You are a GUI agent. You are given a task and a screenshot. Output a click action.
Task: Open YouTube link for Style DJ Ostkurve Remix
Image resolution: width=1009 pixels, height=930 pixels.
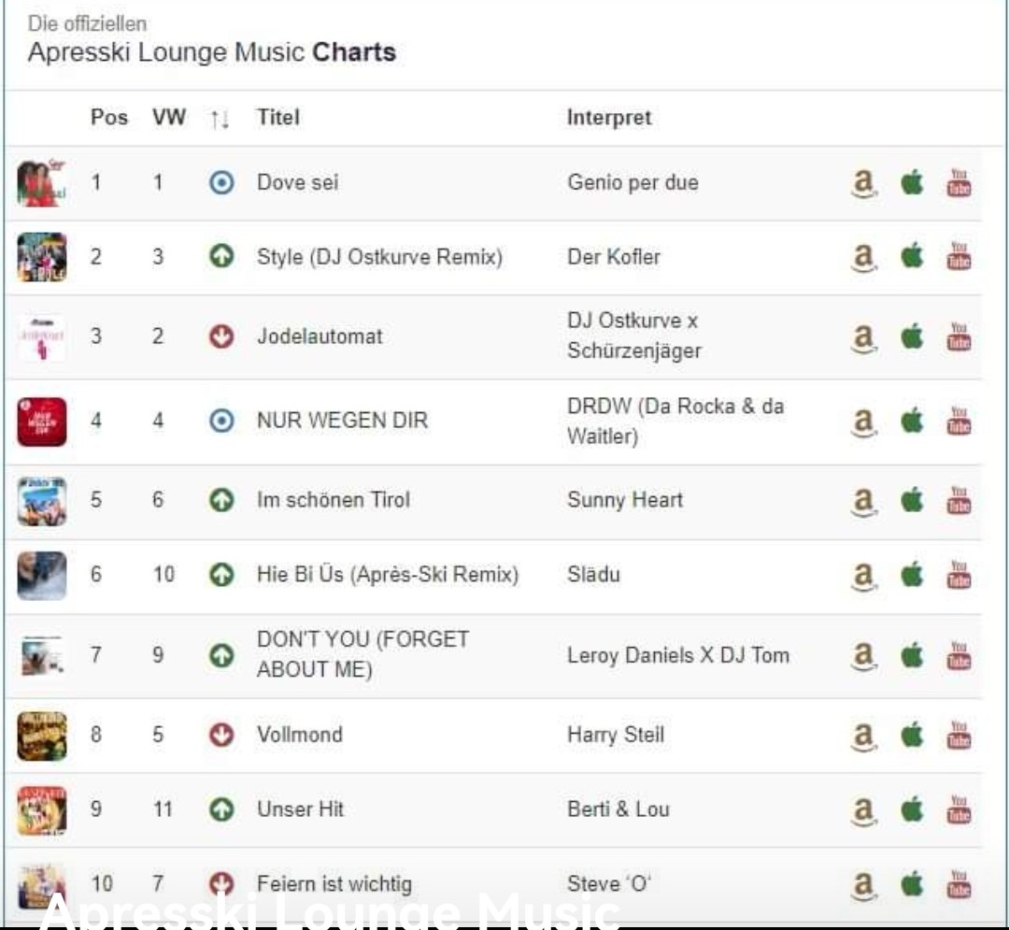[959, 257]
